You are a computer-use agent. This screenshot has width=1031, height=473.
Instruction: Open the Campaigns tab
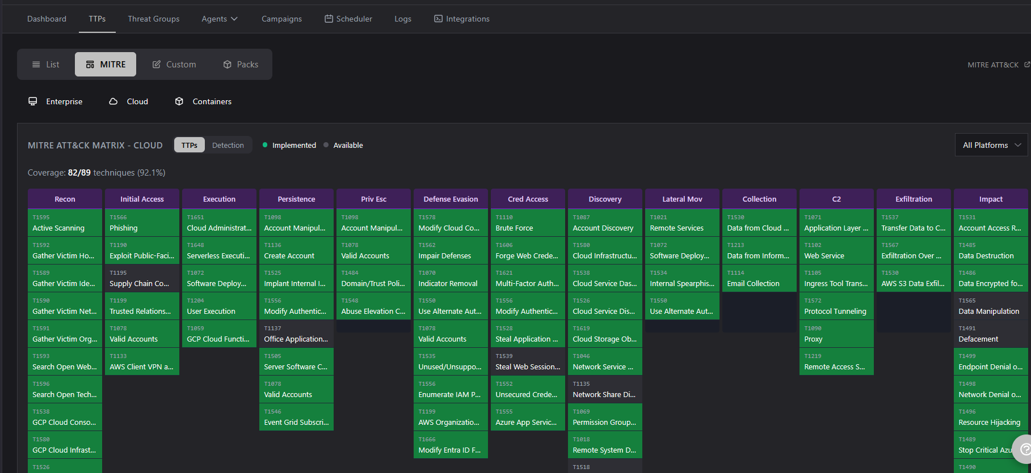[281, 19]
